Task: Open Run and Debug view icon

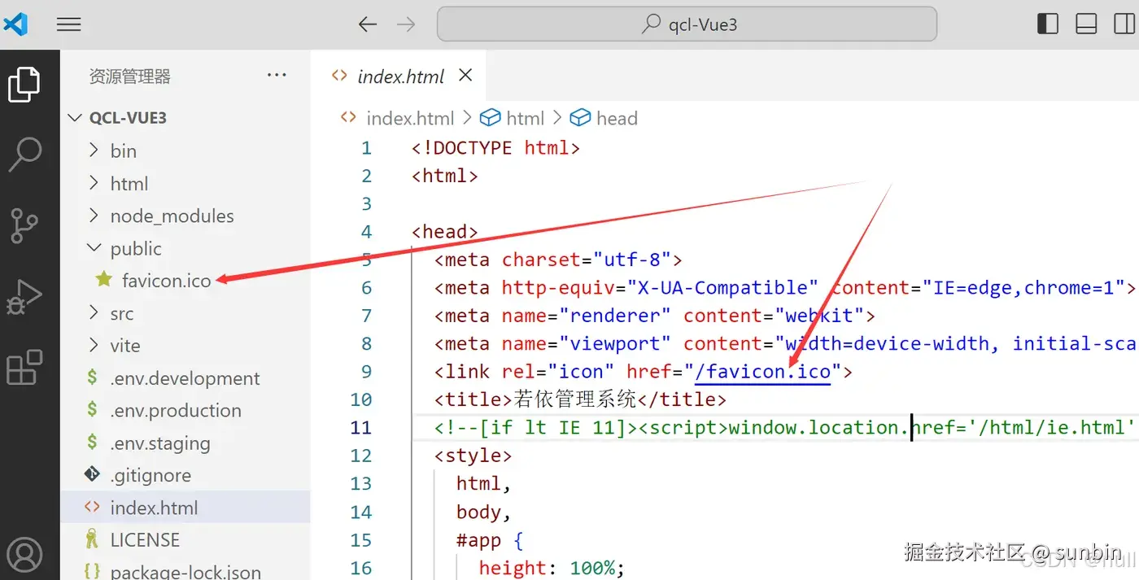Action: pos(24,298)
